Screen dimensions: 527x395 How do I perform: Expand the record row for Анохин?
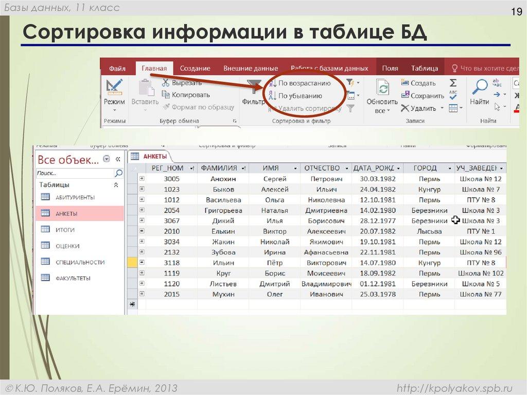point(143,178)
